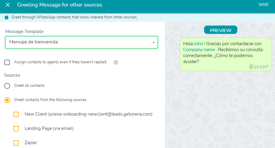Click the PREVIEW button
This screenshot has width=275, height=148.
pyautogui.click(x=221, y=30)
